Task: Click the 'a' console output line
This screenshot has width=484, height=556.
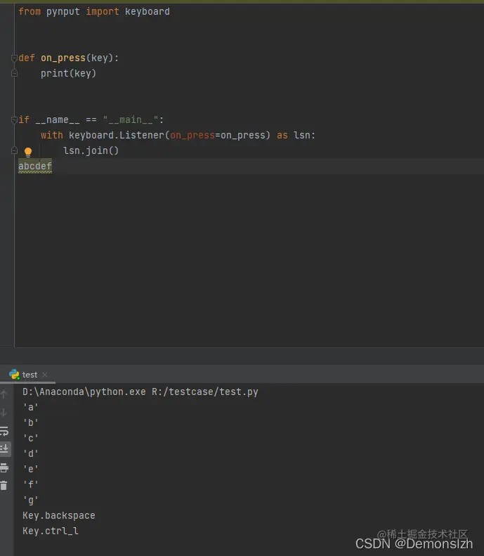Action: (x=30, y=407)
